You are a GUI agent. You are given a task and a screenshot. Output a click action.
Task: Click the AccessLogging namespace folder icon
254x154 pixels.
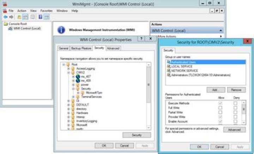point(73,69)
